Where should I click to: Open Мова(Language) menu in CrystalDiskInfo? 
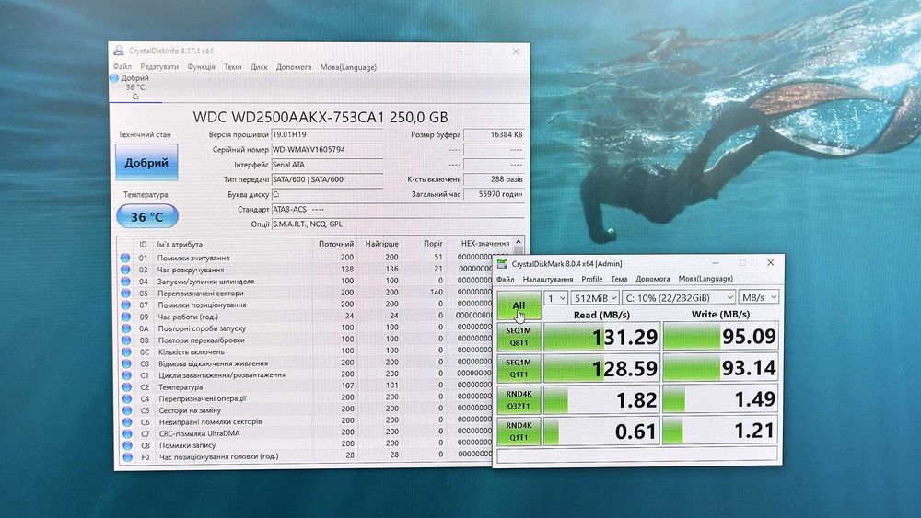pyautogui.click(x=348, y=67)
